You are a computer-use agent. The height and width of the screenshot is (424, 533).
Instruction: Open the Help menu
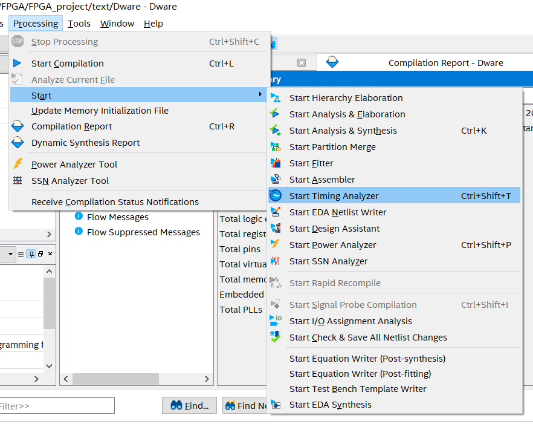(x=153, y=24)
